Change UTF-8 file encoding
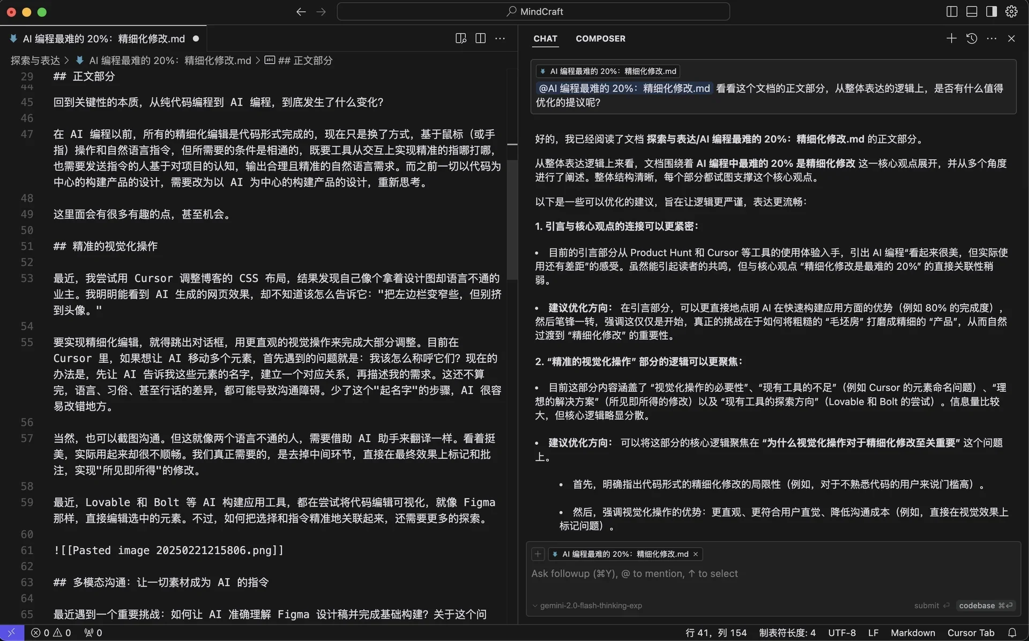 (842, 633)
